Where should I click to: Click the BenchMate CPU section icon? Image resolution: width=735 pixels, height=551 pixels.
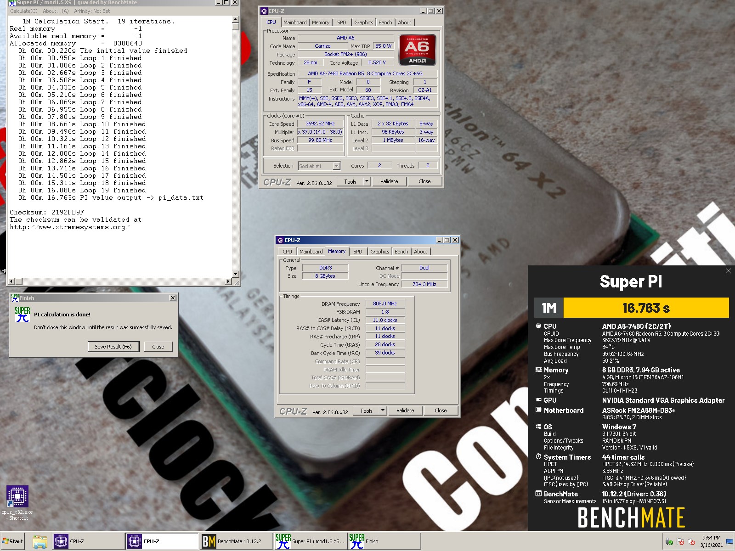pyautogui.click(x=538, y=326)
